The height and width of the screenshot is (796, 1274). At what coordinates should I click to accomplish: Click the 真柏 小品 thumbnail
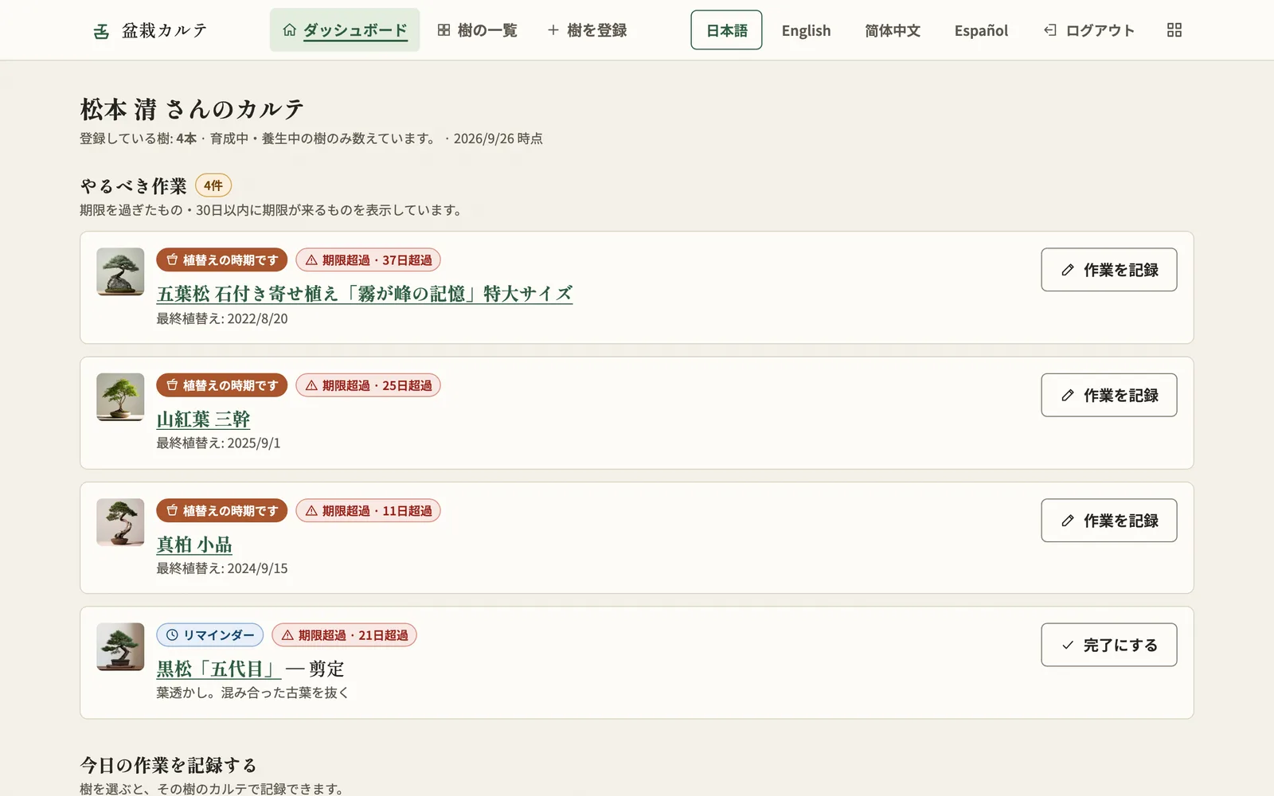coord(120,522)
